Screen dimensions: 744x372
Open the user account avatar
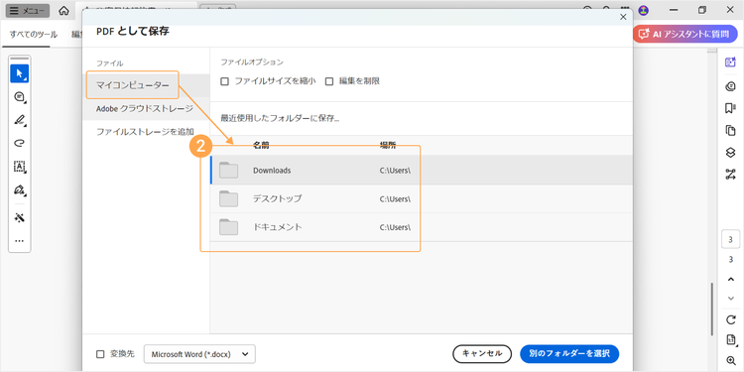pyautogui.click(x=644, y=10)
